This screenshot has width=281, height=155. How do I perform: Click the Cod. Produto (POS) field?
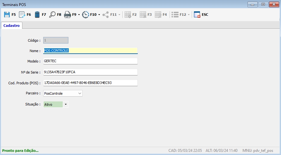(90, 83)
